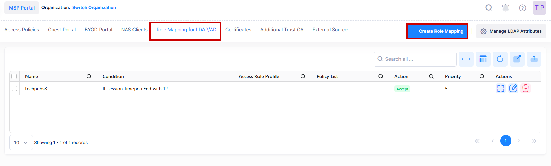Delete the techpubs3 role mapping
The image size is (551, 166).
pos(525,88)
